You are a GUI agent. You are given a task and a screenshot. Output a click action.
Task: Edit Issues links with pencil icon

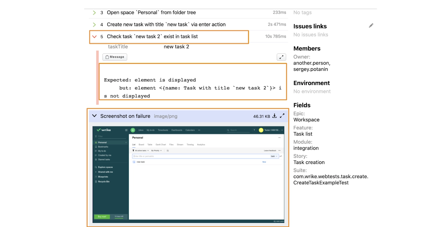[x=371, y=26]
